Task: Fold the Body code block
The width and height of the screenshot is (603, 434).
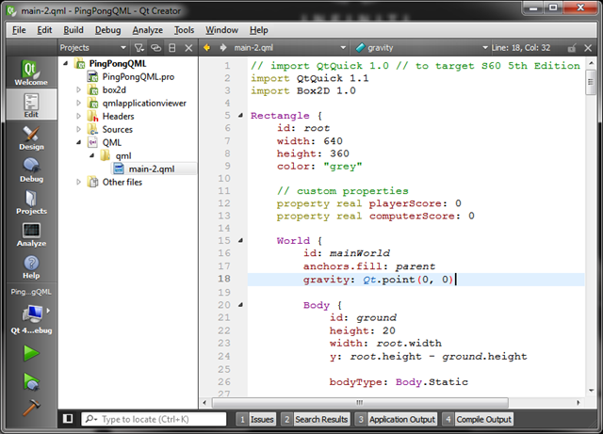Action: 241,305
